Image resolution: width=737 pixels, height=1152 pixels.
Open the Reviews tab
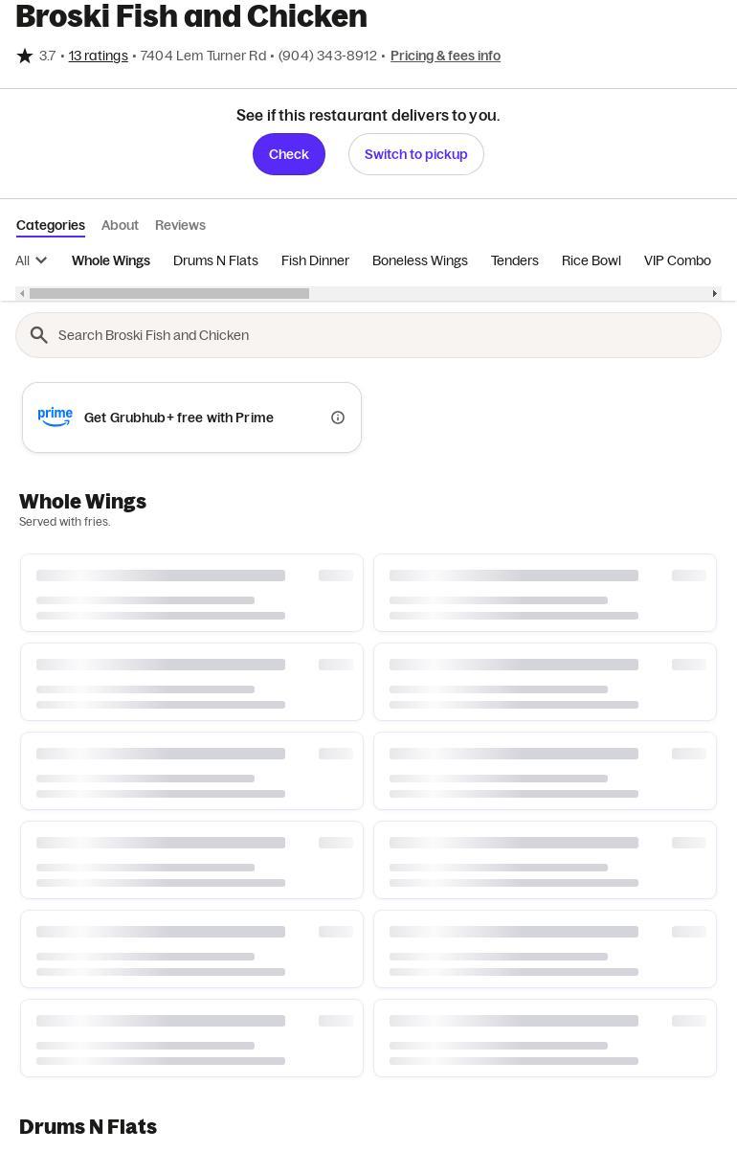click(x=180, y=225)
